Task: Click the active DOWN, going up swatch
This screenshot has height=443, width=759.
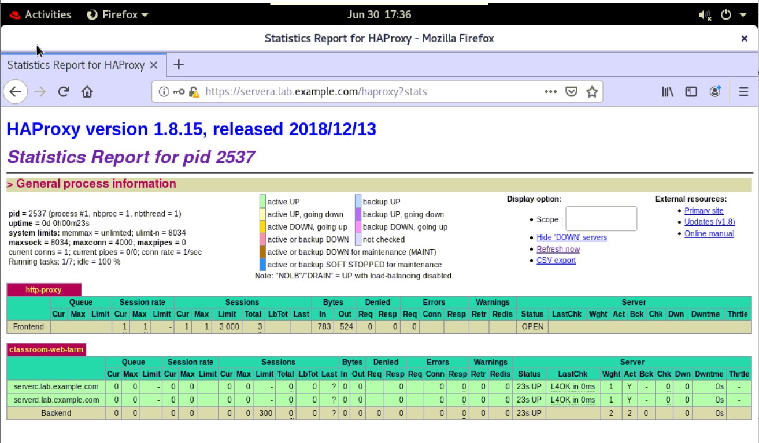Action: tap(262, 227)
